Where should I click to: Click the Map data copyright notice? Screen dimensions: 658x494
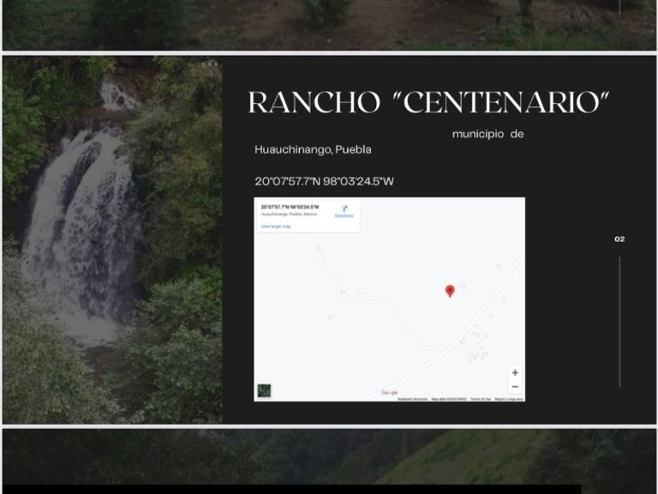pyautogui.click(x=449, y=399)
